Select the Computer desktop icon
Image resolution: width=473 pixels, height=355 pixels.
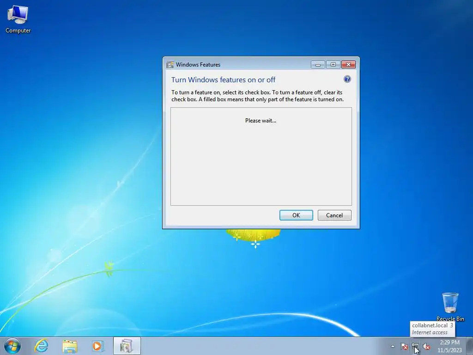pos(18,19)
